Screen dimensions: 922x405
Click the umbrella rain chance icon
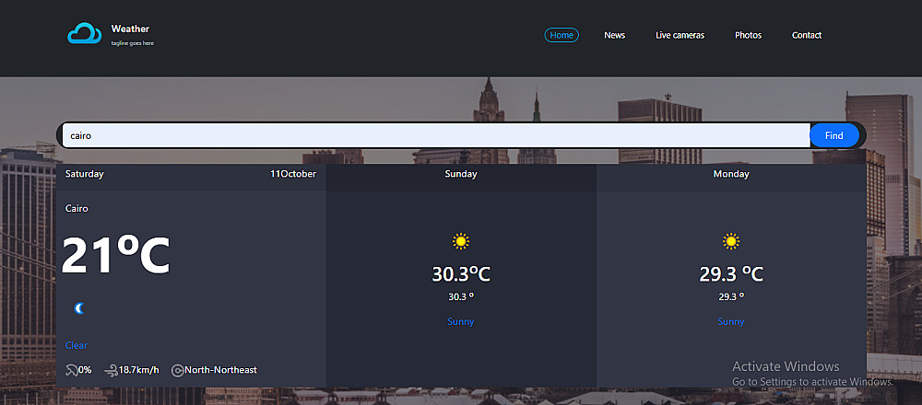[71, 370]
